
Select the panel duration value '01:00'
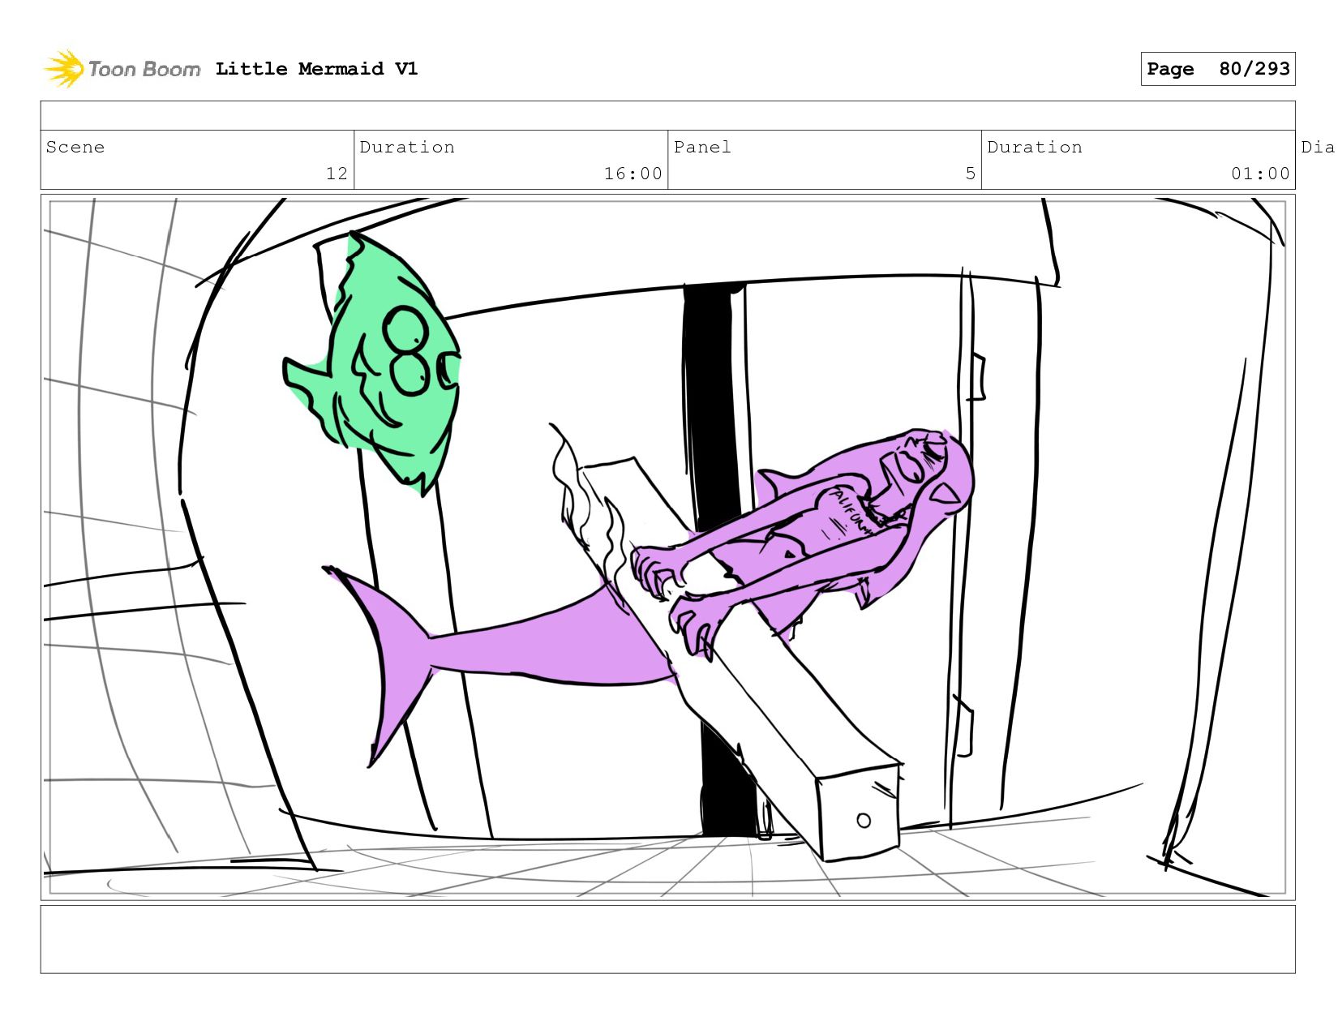point(1260,174)
